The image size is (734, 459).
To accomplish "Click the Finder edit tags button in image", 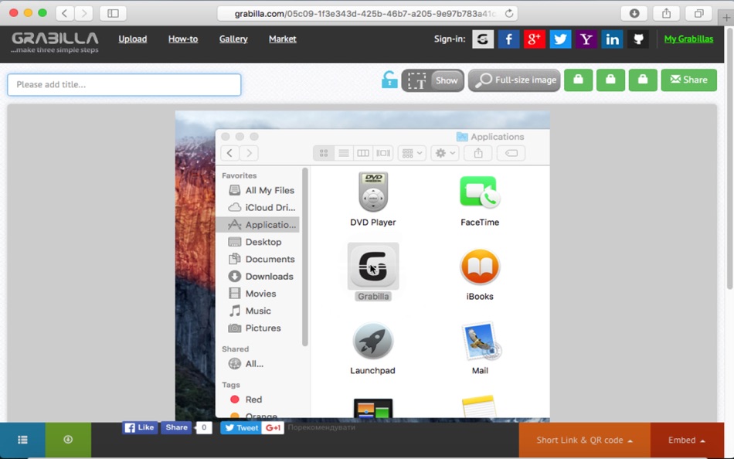I will pos(511,153).
